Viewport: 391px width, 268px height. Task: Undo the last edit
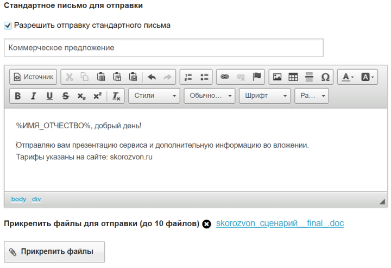click(152, 77)
